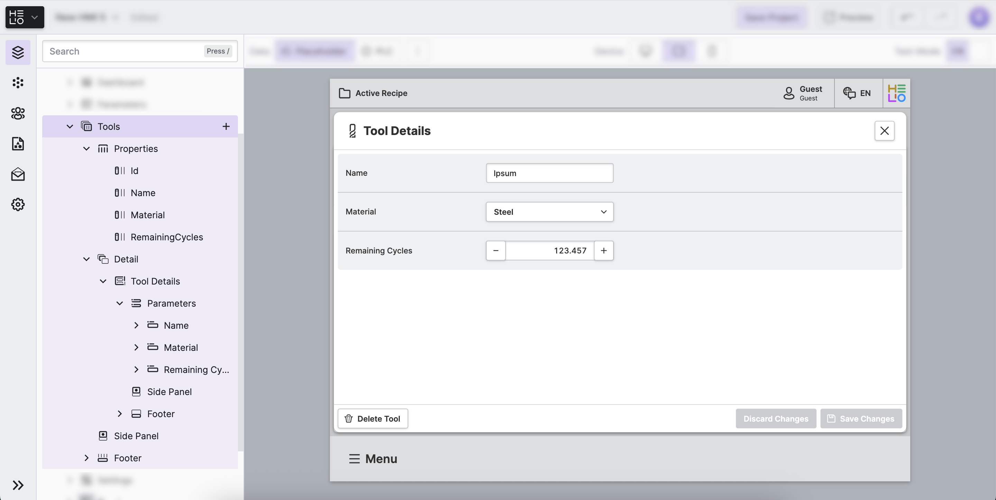Click the Name input field containing Ipsum
The height and width of the screenshot is (500, 996).
(549, 173)
